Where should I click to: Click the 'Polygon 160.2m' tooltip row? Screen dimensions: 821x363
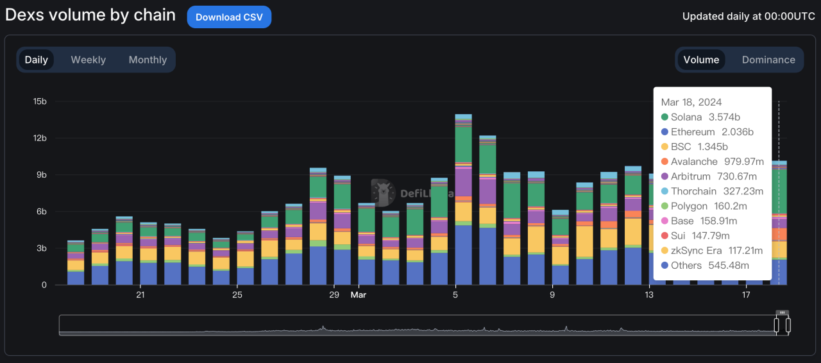(x=704, y=206)
